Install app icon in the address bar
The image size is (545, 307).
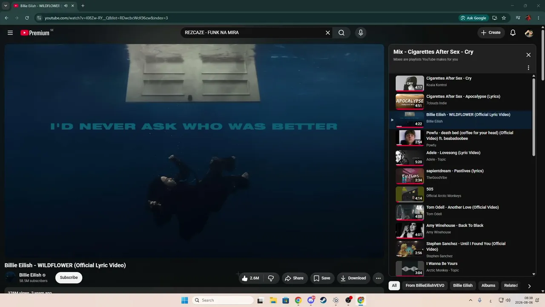pos(494,18)
